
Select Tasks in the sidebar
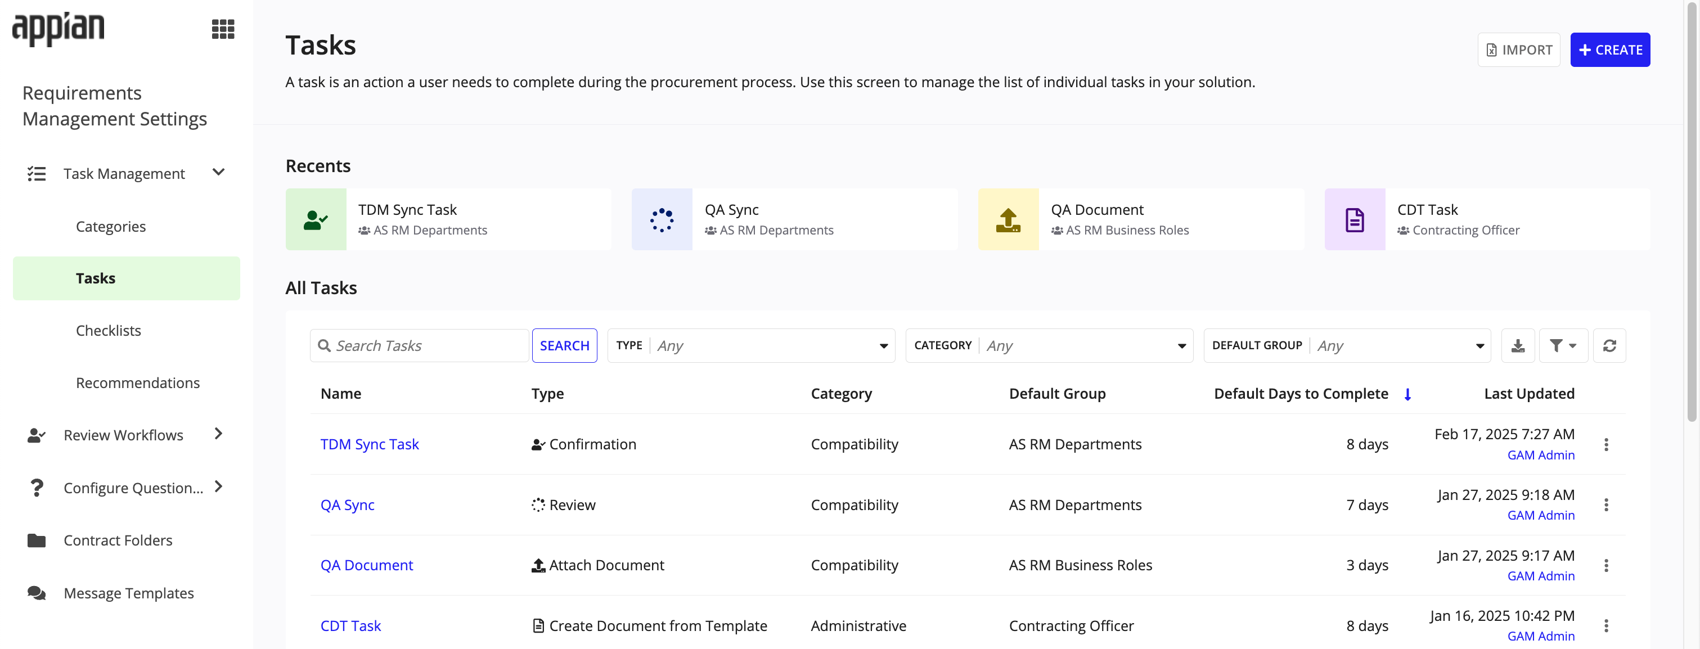(126, 278)
